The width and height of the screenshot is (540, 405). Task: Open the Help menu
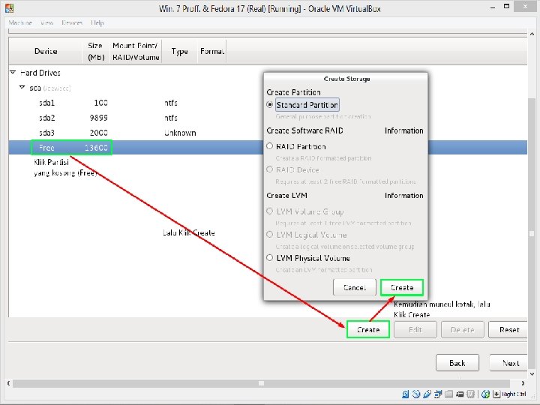97,22
